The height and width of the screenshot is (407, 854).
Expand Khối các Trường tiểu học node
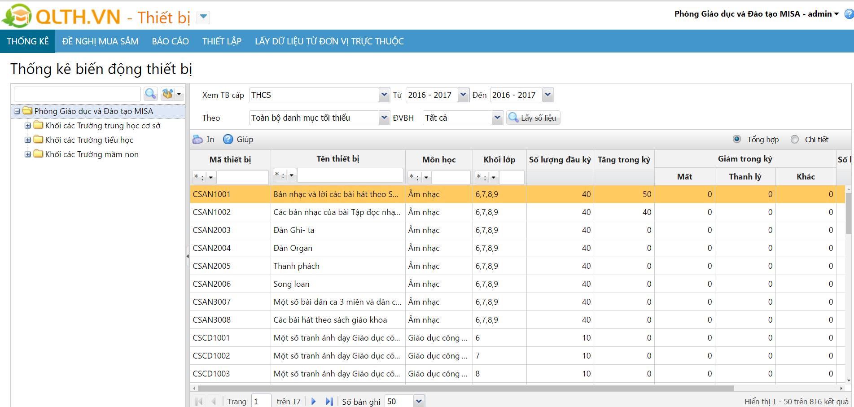click(28, 140)
